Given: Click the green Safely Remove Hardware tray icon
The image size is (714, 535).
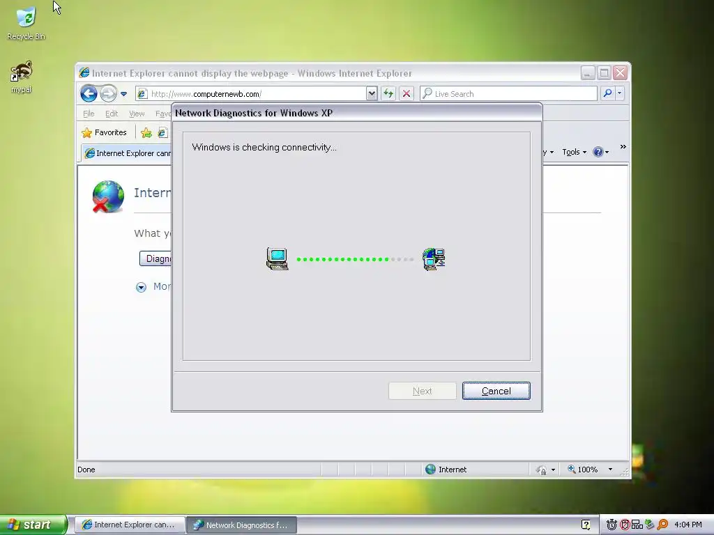Looking at the screenshot, I should click(650, 525).
